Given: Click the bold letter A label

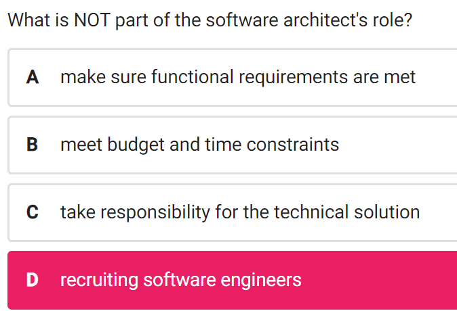Looking at the screenshot, I should coord(33,77).
